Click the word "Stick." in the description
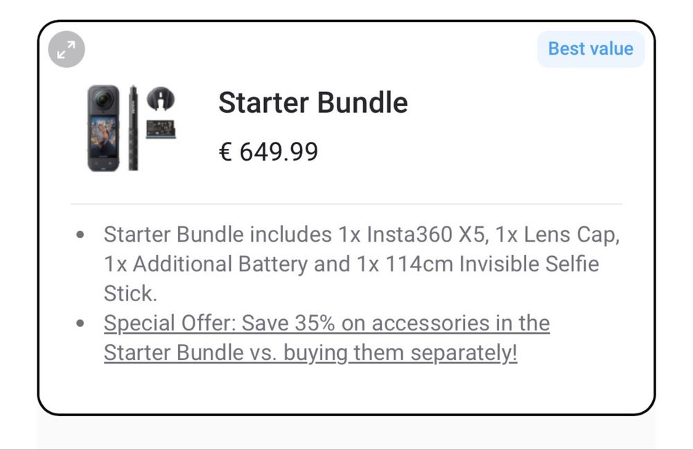 pyautogui.click(x=130, y=294)
